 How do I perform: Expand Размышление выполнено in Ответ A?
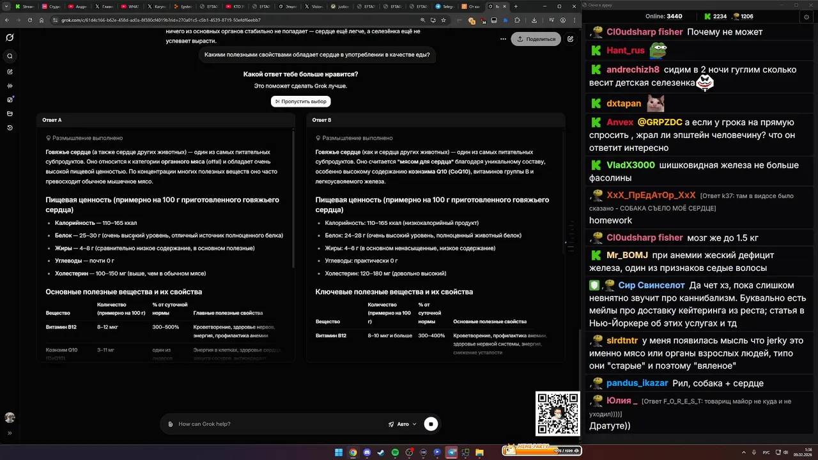(84, 138)
